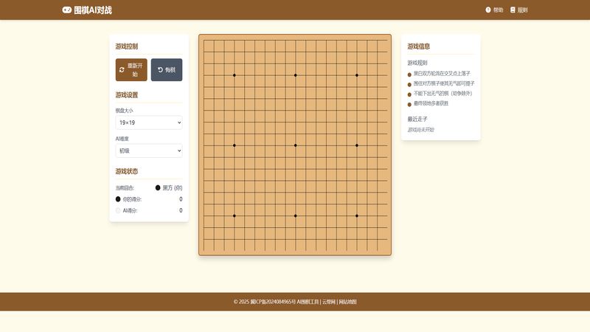
Task: Open the 云壂网 footer link
Action: (x=328, y=302)
